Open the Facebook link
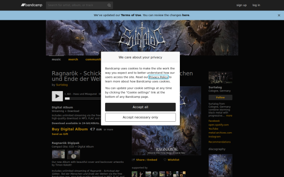 point(214,121)
